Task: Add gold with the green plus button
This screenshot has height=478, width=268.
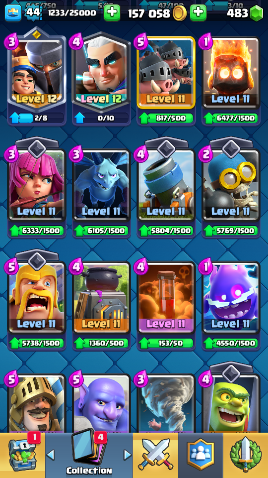Action: click(x=198, y=13)
